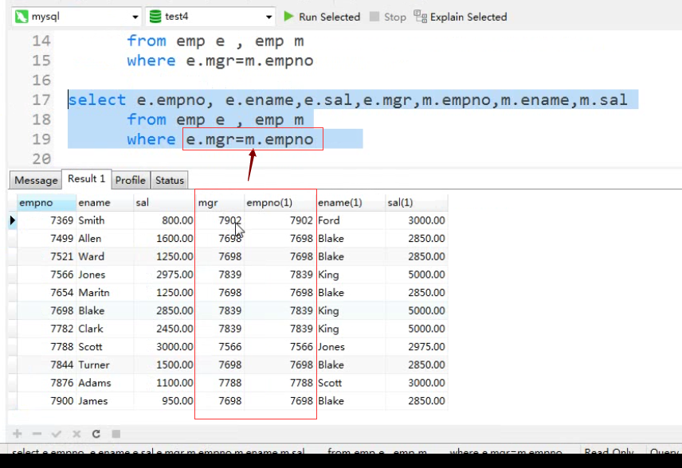
Task: Click the Explain Selected label
Action: tap(468, 17)
